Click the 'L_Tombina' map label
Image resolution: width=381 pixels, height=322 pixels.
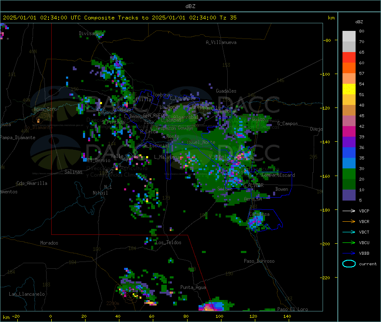click(x=159, y=95)
